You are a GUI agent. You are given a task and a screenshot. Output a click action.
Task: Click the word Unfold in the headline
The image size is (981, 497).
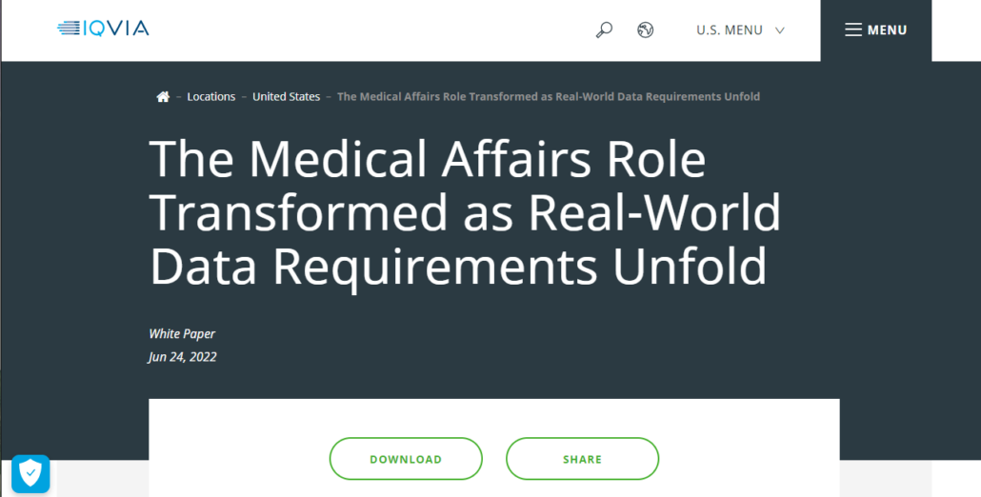690,267
